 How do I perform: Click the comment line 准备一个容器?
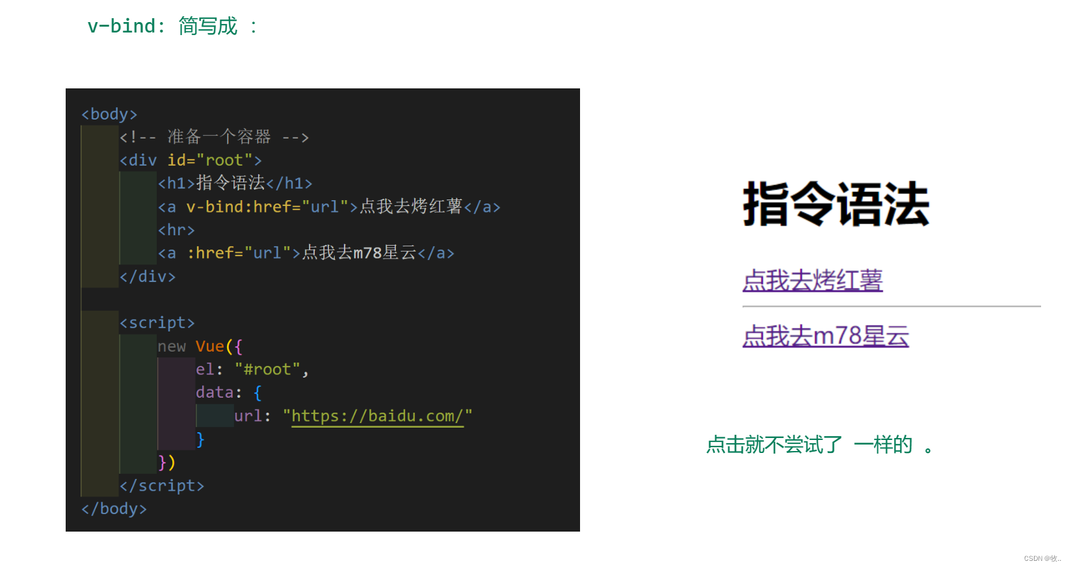[x=214, y=137]
